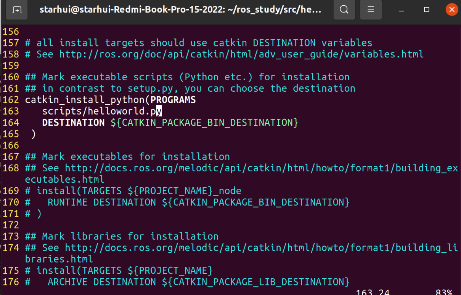
Task: Close the terminal window
Action: point(451,10)
